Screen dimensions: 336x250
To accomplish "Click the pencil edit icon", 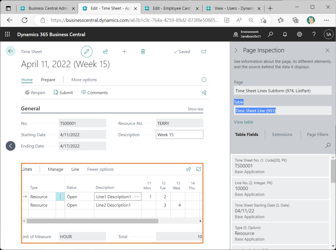I will click(87, 52).
